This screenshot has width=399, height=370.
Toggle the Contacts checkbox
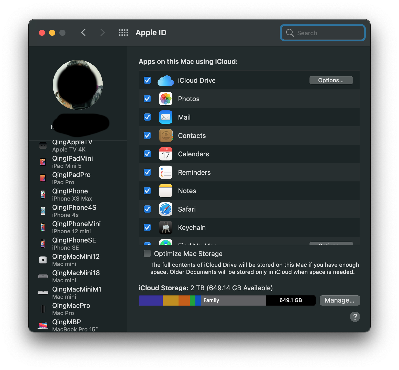click(147, 136)
